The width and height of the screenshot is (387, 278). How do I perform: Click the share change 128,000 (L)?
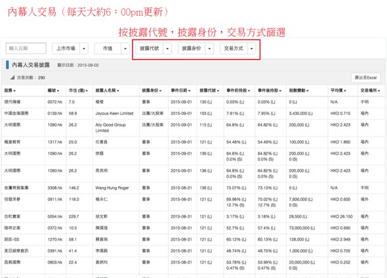click(299, 239)
